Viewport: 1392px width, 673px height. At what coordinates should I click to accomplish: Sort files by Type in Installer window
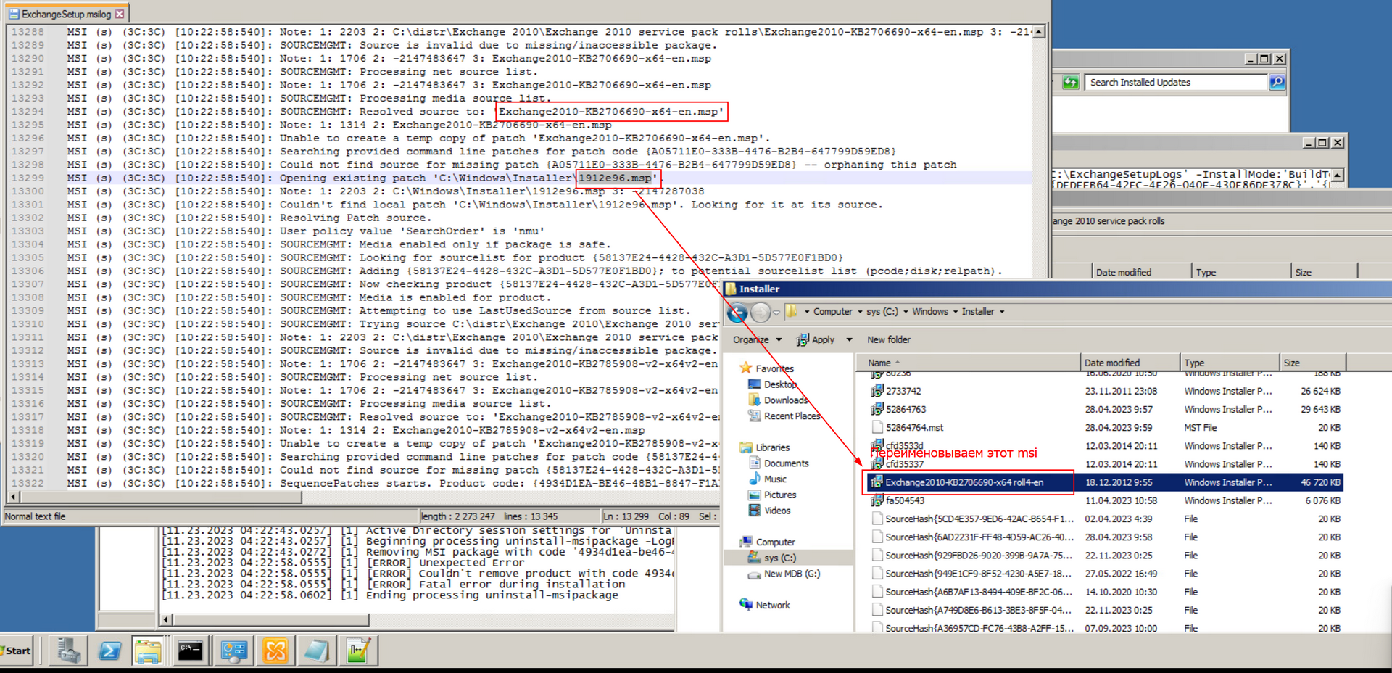click(1230, 363)
